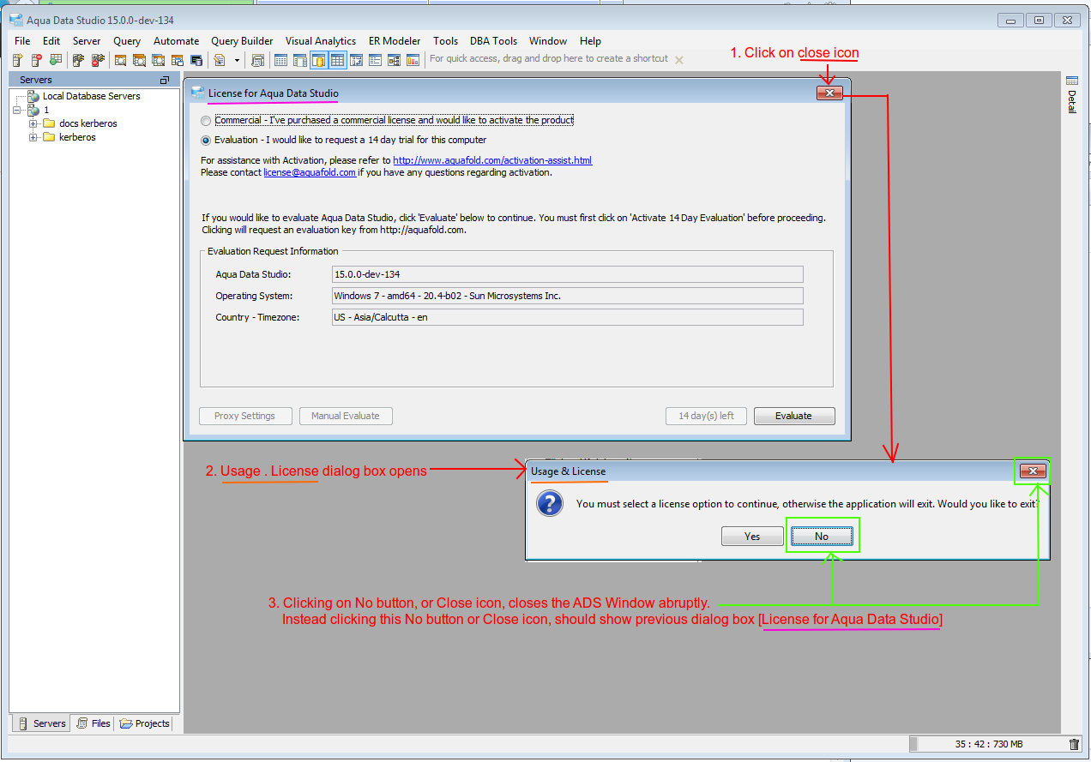1091x762 pixels.
Task: Click the console with database toolbar icon
Action: click(196, 60)
